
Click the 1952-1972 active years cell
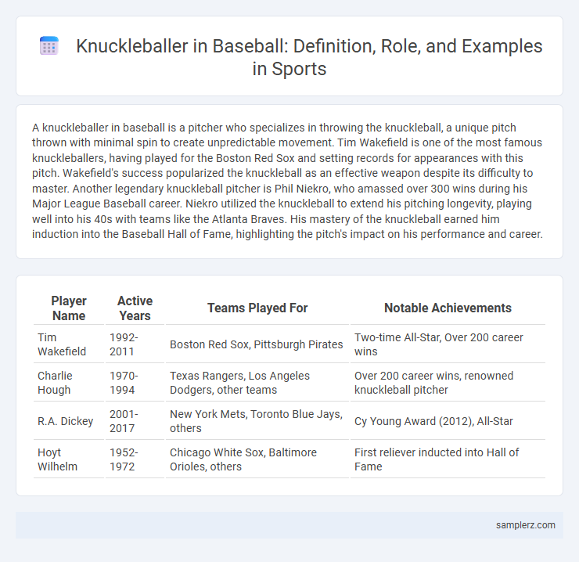click(135, 459)
